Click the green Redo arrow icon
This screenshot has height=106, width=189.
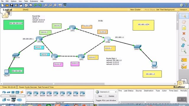(x=40, y=5)
